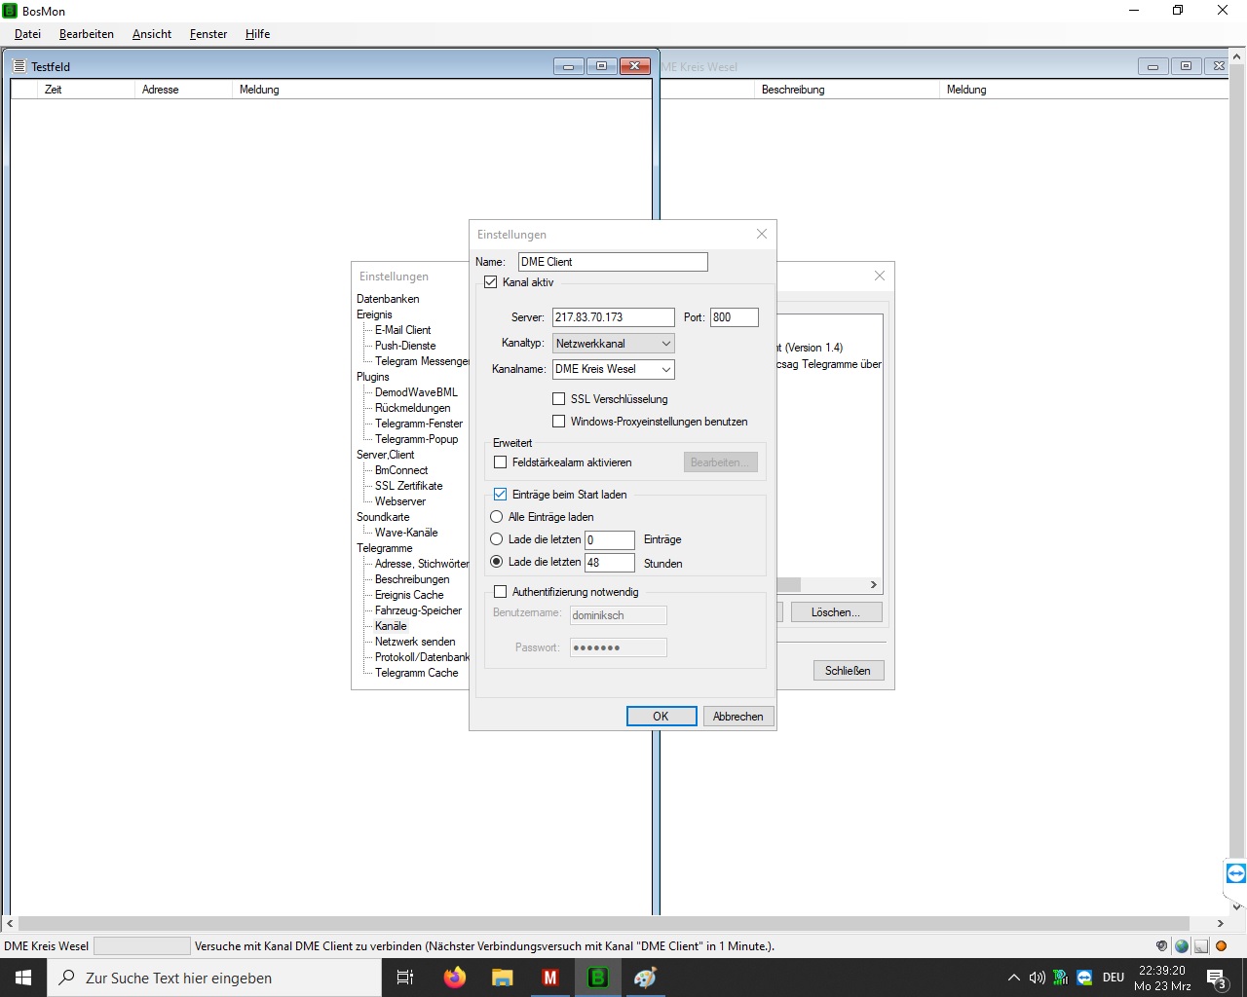Click the Stunden value field showing 48
Viewport: 1247px width, 997px height.
click(x=610, y=563)
